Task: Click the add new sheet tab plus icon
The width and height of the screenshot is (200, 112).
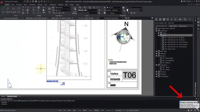Action: point(20,96)
